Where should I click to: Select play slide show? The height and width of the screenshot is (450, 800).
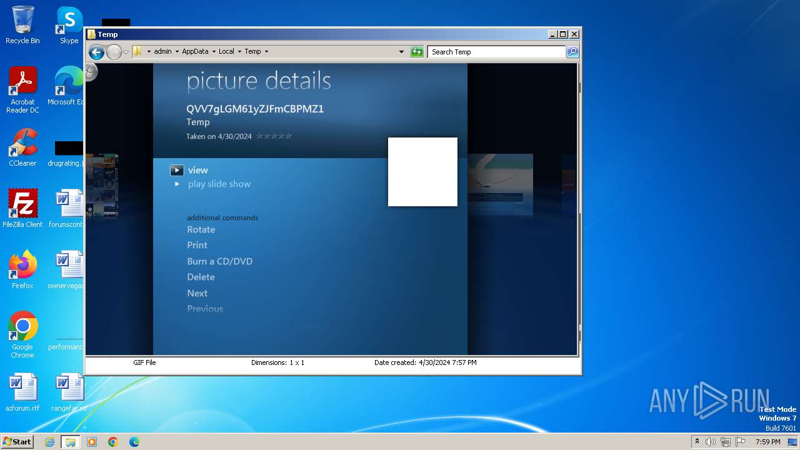click(219, 184)
